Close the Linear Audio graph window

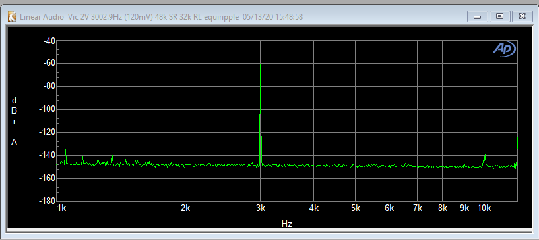(x=522, y=16)
